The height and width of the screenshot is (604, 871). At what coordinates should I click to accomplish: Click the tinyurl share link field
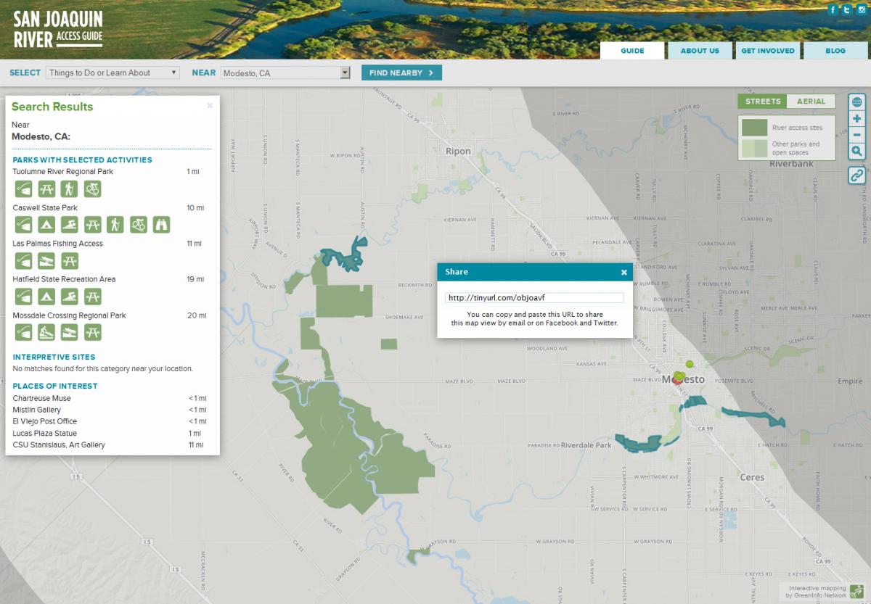tap(534, 298)
